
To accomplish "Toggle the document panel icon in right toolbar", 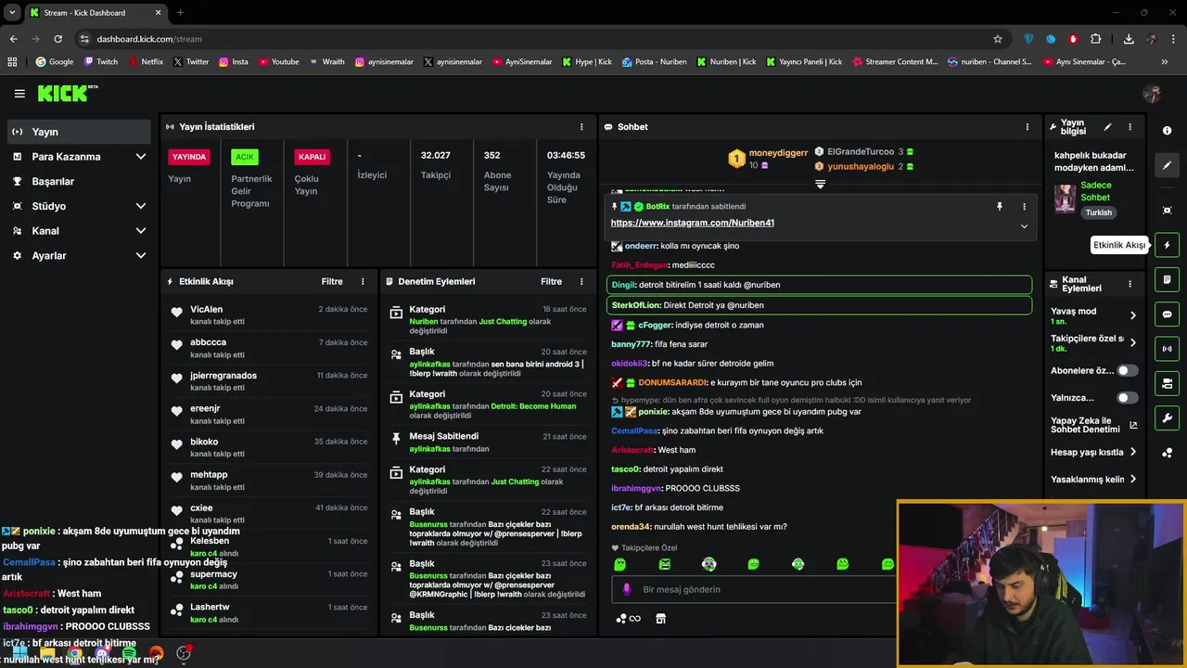I will click(1167, 279).
